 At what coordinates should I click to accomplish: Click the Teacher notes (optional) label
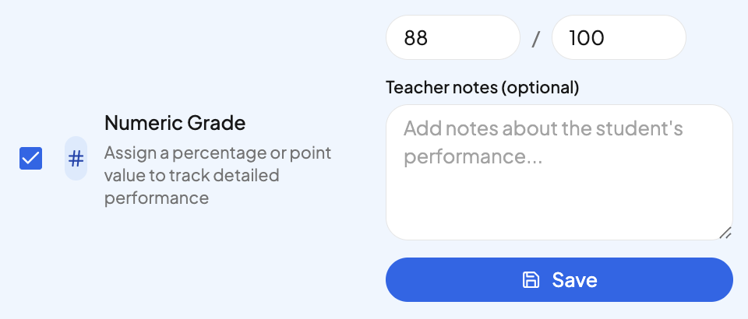tap(482, 87)
